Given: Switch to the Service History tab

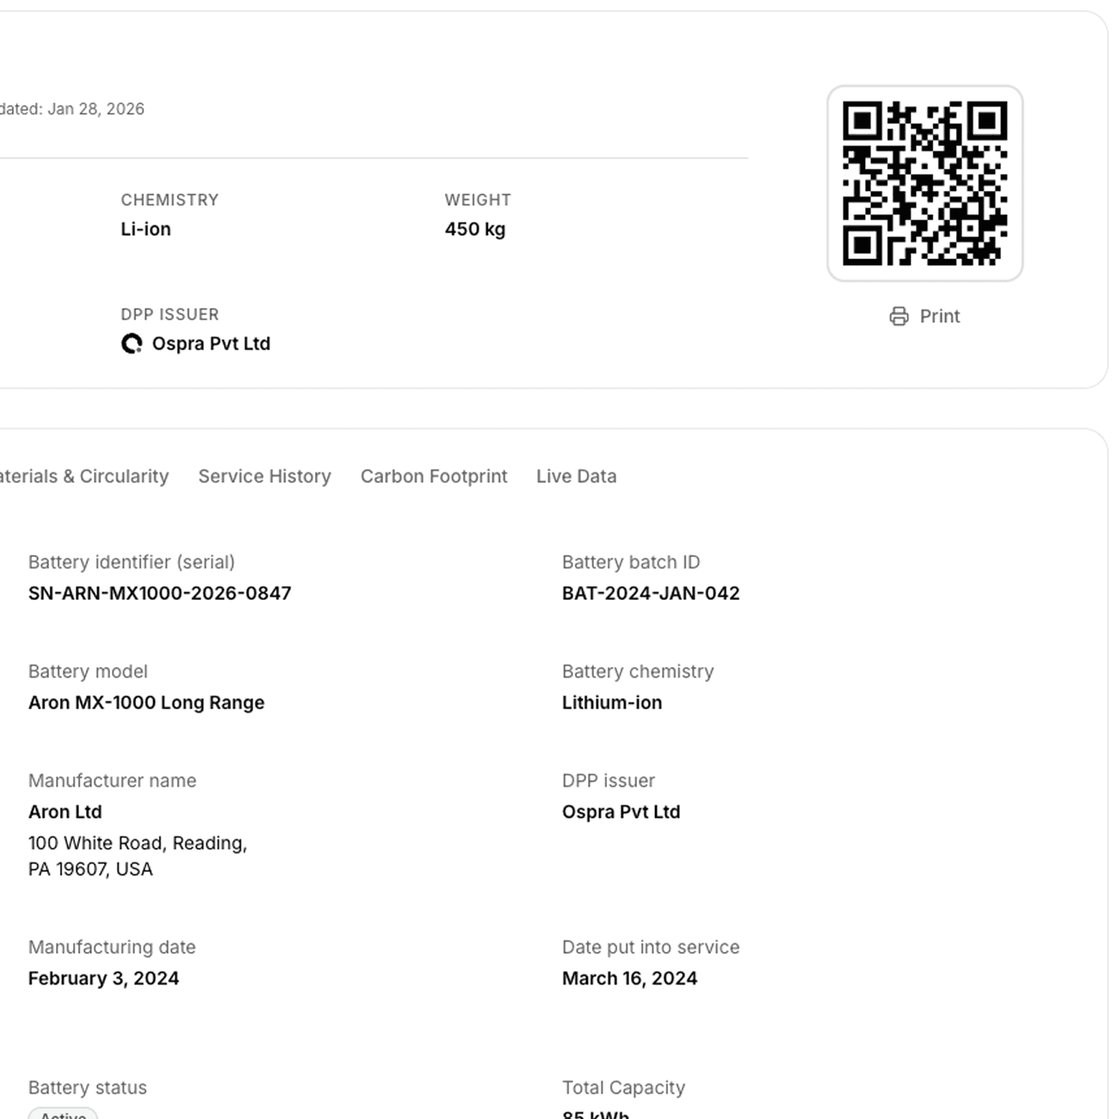Looking at the screenshot, I should (264, 476).
